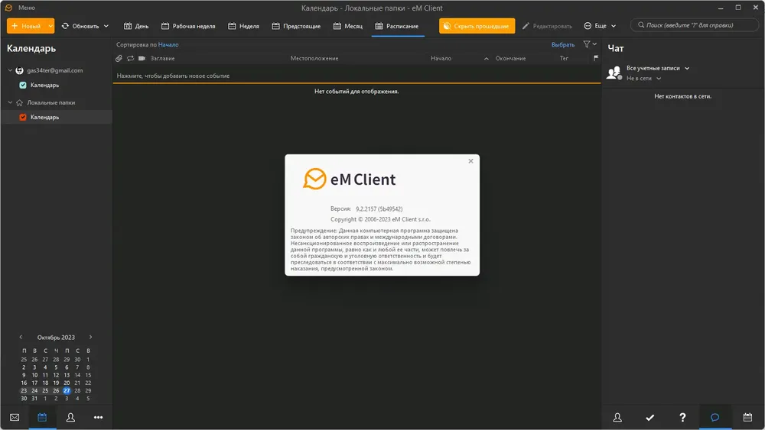
Task: Show contacts panel in right sidebar
Action: coord(617,417)
